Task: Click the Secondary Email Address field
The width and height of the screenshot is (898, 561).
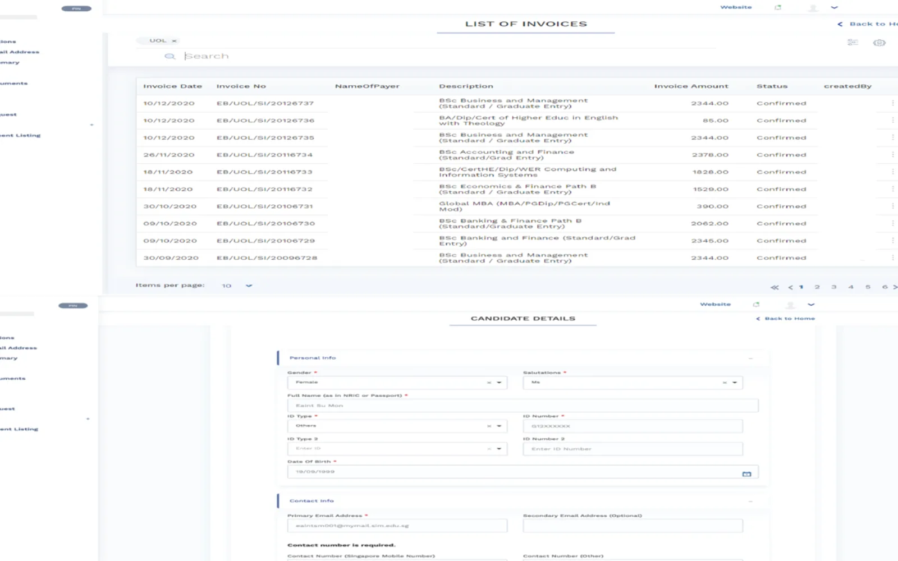Action: coord(633,526)
